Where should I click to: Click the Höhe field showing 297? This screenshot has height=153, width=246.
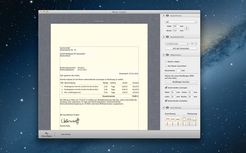[176, 26]
